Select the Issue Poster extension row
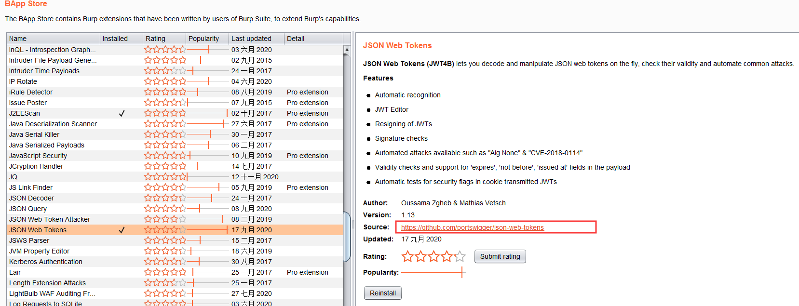The width and height of the screenshot is (799, 306). point(175,103)
